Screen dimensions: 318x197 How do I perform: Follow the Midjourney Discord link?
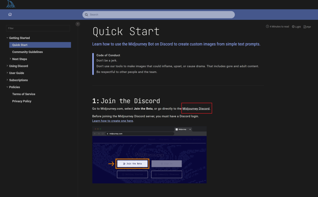196,109
